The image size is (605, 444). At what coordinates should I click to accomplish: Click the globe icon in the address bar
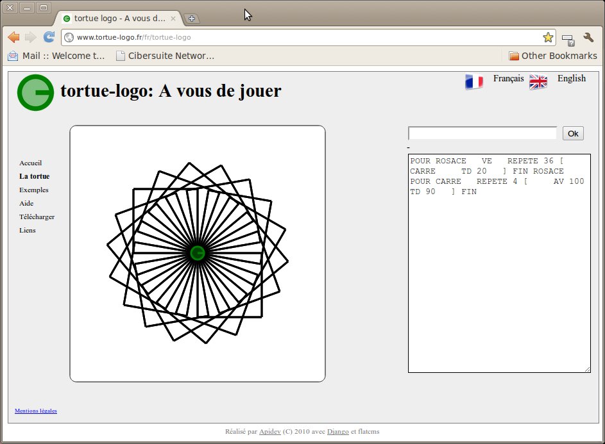[69, 37]
